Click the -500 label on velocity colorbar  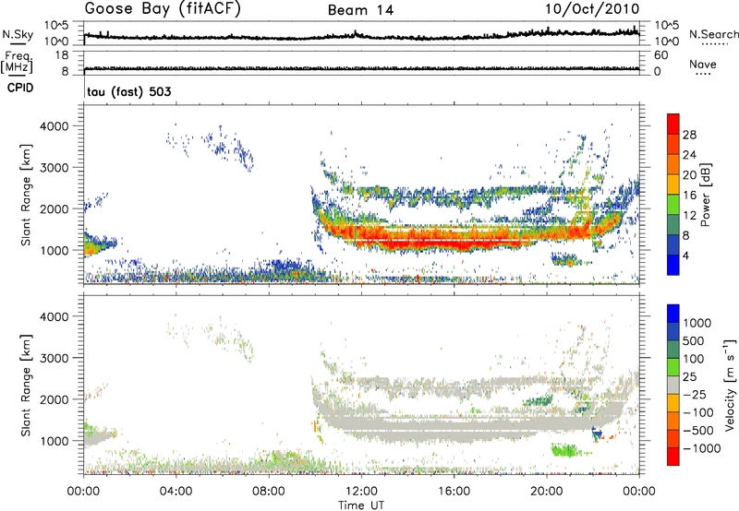point(697,430)
